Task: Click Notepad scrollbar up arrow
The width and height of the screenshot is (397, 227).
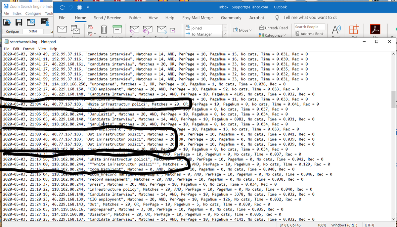Action: (393, 54)
